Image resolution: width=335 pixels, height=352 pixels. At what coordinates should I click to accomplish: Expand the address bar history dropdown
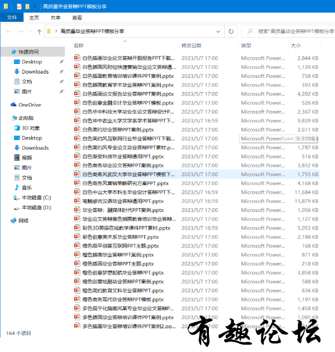[x=218, y=32]
